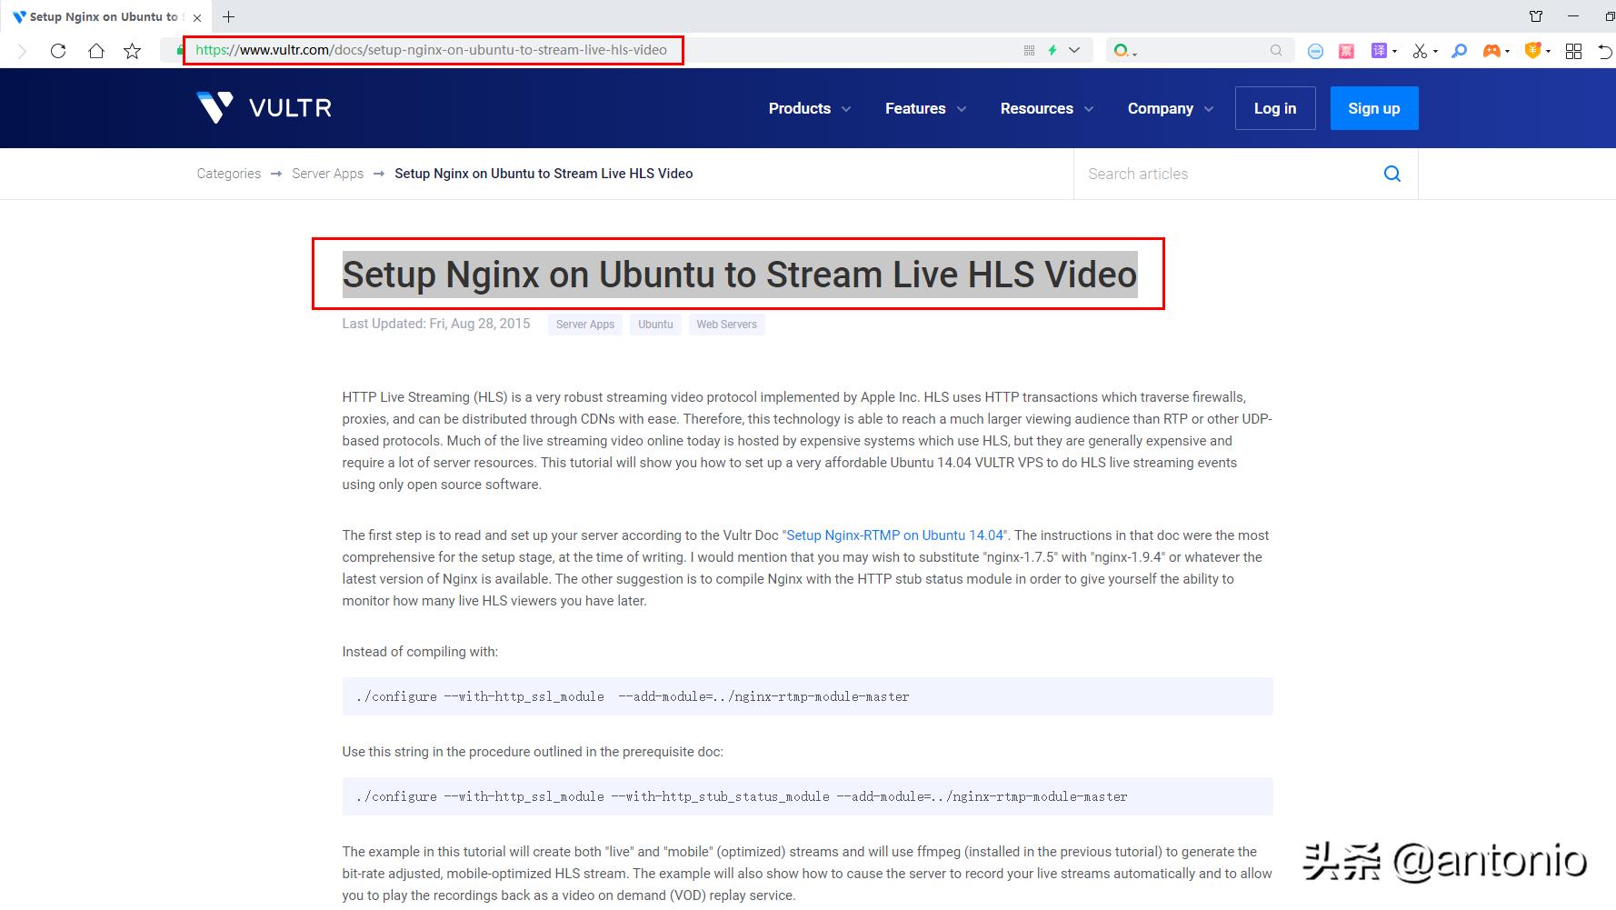Click the Vultr logo in the header
The image size is (1616, 910).
tap(264, 108)
